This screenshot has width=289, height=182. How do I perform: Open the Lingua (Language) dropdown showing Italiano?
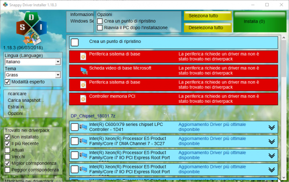33,62
